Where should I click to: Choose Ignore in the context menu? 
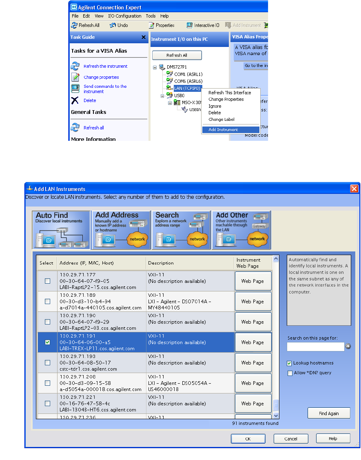[x=230, y=106]
